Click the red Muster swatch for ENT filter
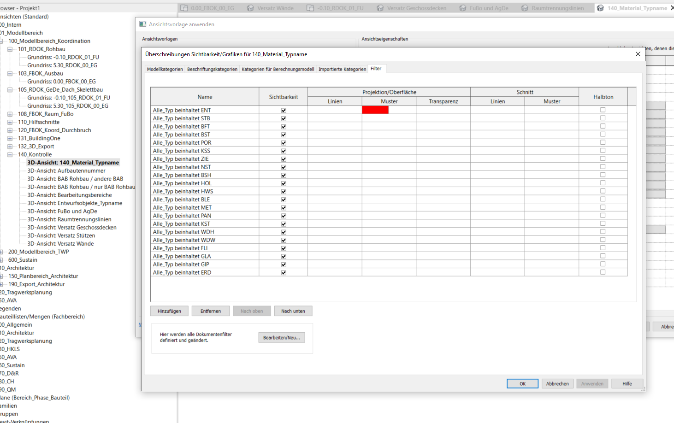 pos(375,110)
